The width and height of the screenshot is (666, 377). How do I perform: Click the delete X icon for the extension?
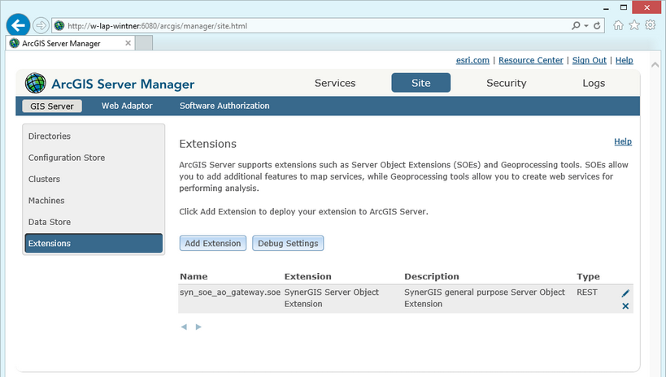point(625,306)
